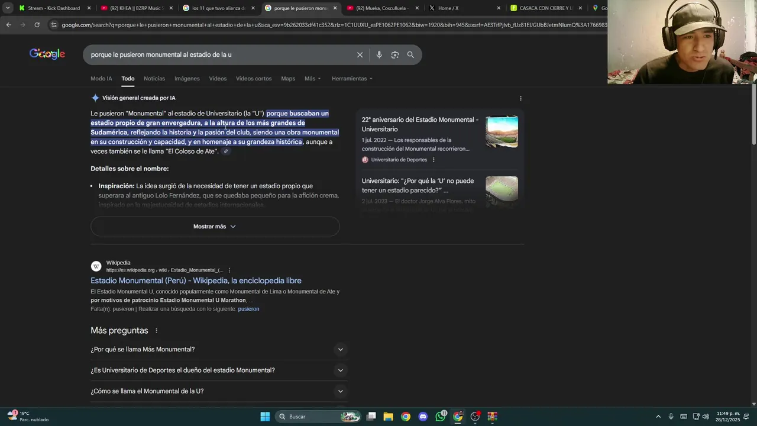Click the 22° aniversario stadium thumbnail
Screen dimensions: 757x426
coord(502,131)
